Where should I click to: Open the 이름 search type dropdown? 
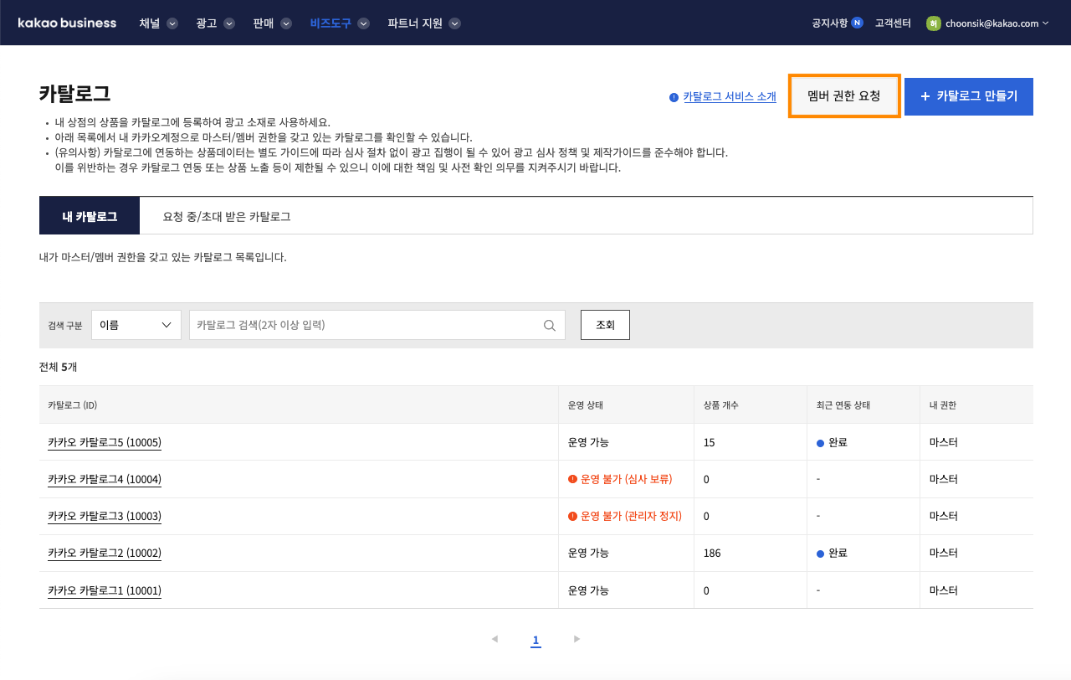(x=136, y=325)
